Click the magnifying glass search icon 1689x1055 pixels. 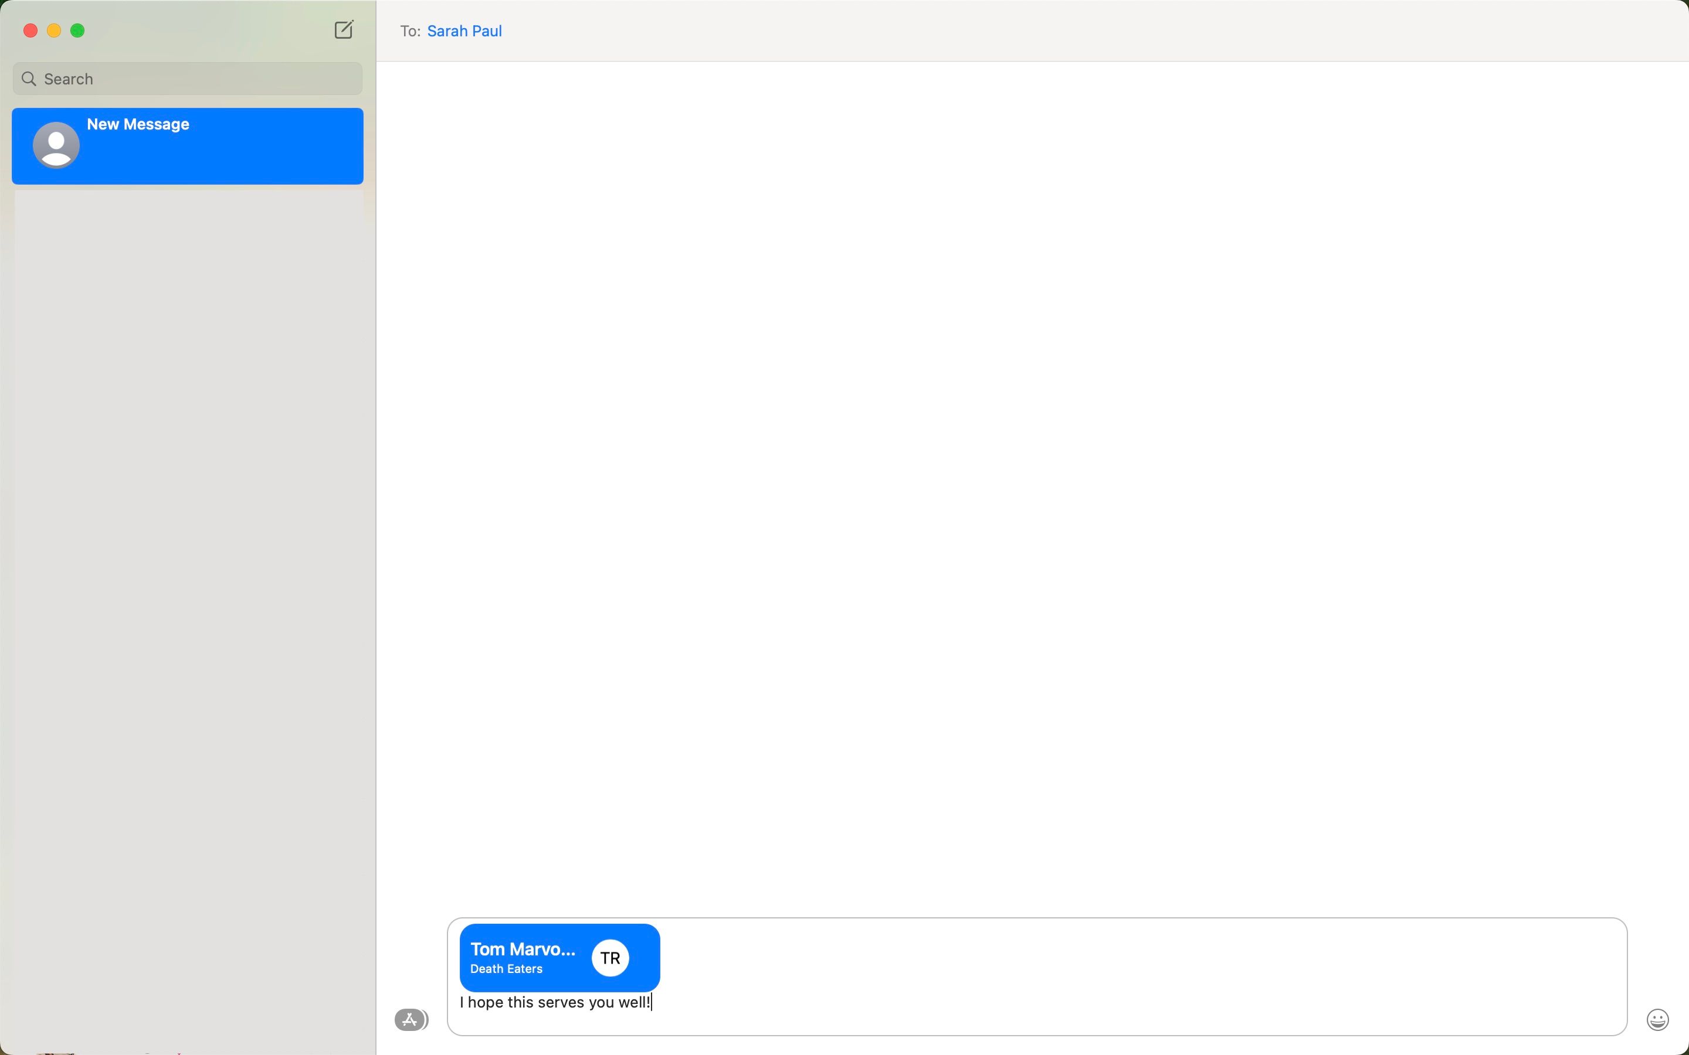pyautogui.click(x=29, y=79)
